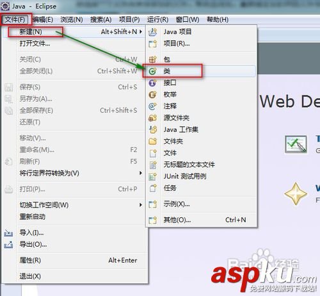Click the 其他(O)... wizard icon

click(x=153, y=220)
